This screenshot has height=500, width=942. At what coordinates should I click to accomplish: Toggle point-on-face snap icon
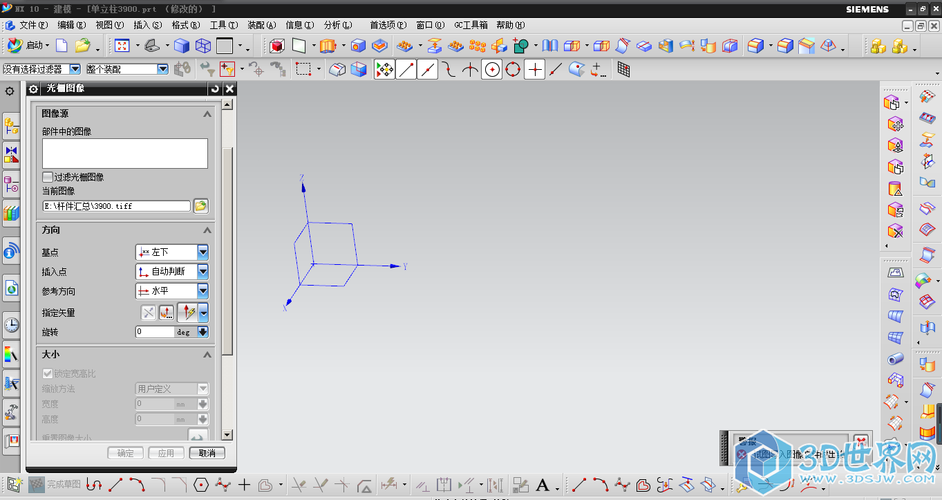(x=577, y=69)
